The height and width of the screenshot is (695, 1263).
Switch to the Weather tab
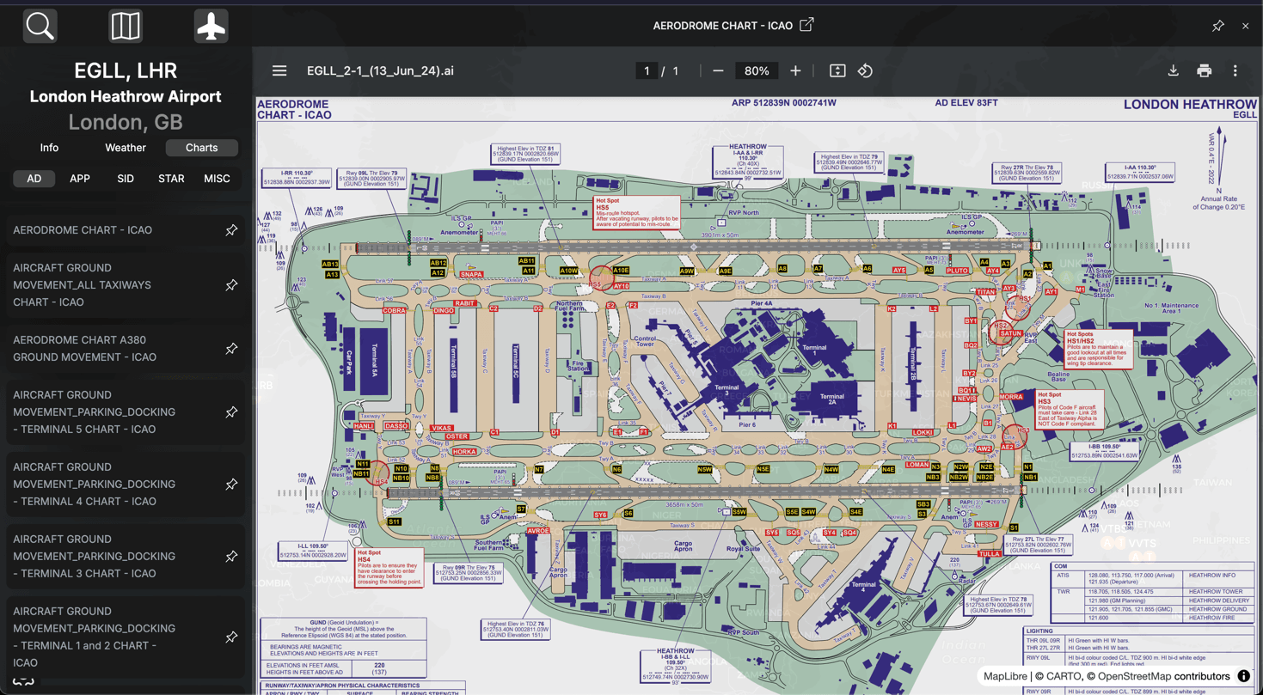coord(126,148)
